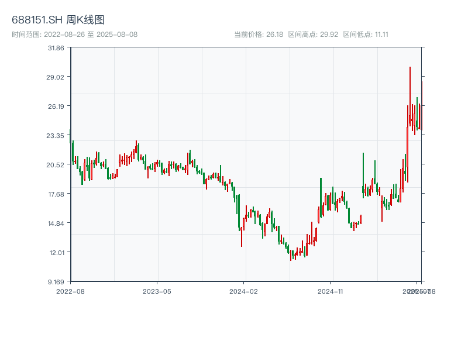
Task: Click the 区间低点 11.11 label
Action: pyautogui.click(x=366, y=35)
